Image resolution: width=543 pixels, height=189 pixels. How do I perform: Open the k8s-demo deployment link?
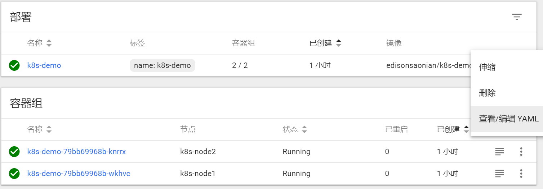coord(44,65)
